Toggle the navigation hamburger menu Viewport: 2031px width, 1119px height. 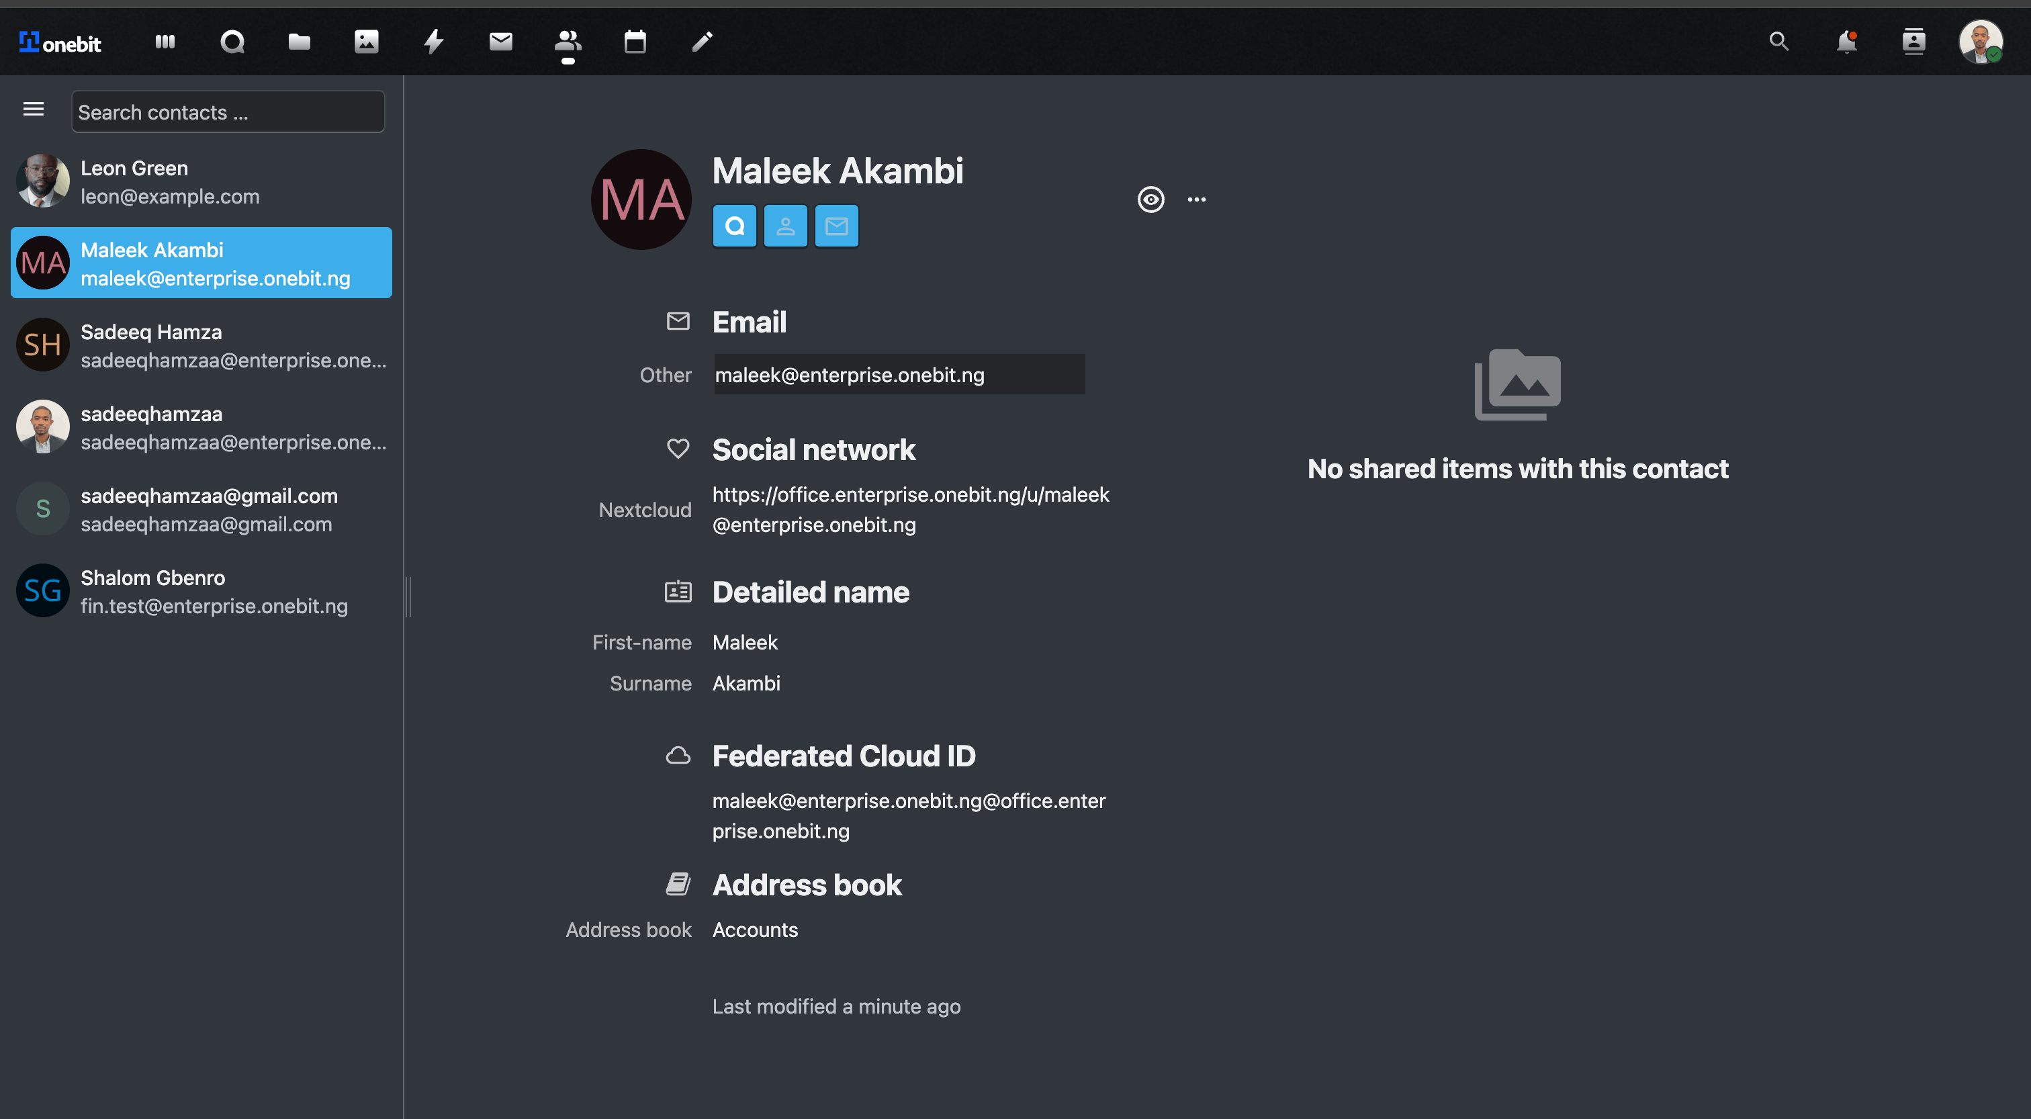coord(33,109)
